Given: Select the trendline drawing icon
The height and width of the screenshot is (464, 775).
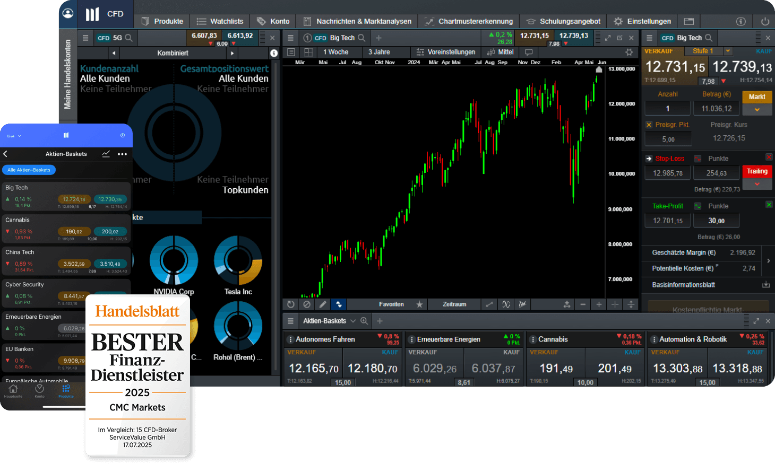Looking at the screenshot, I should pos(489,304).
